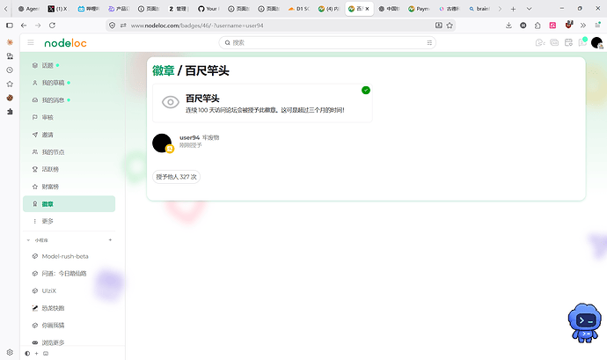The height and width of the screenshot is (360, 607).
Task: Open the user avatar menu in header
Action: (x=596, y=42)
